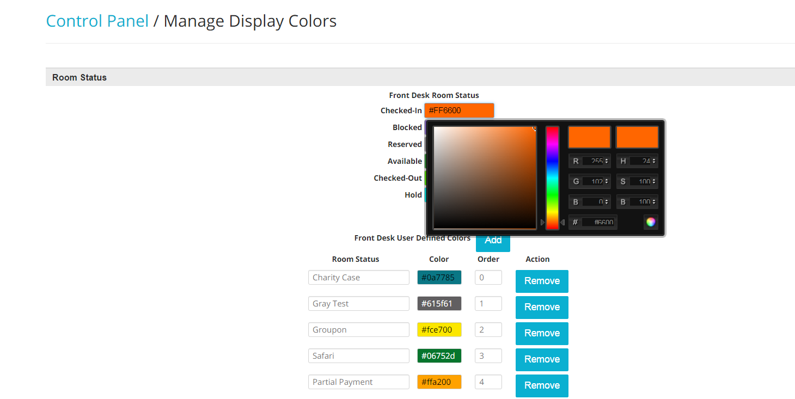Click the Safari #06752d color field
795x399 pixels.
[x=439, y=356]
